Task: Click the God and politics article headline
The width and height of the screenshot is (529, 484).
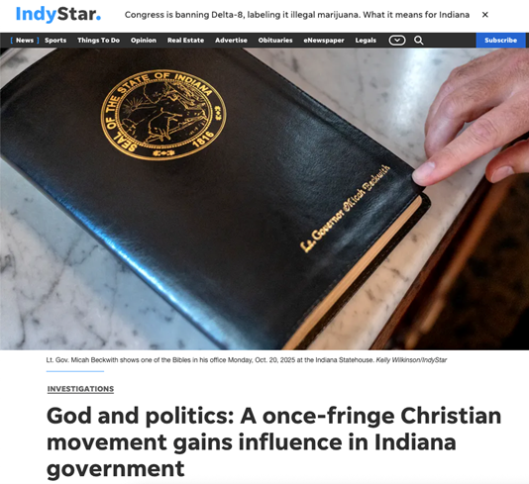Action: (274, 441)
